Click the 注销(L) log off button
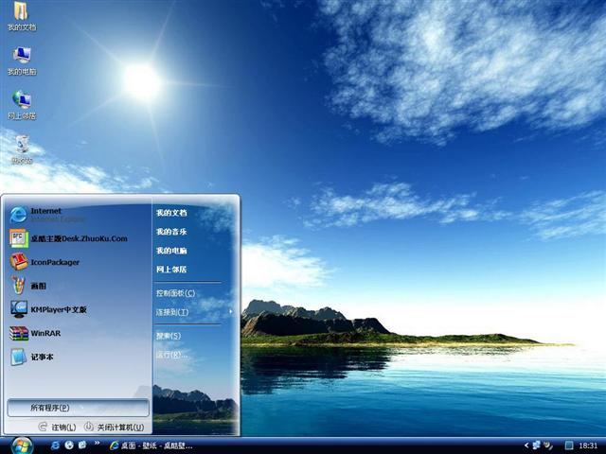This screenshot has height=454, width=606. pos(58,428)
